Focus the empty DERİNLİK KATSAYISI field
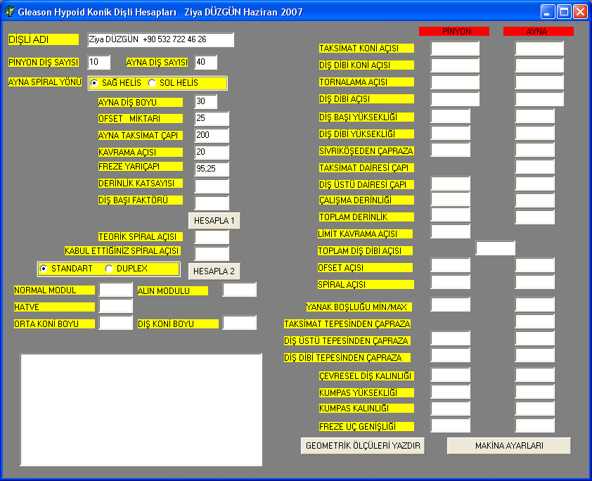The height and width of the screenshot is (481, 592). (212, 186)
